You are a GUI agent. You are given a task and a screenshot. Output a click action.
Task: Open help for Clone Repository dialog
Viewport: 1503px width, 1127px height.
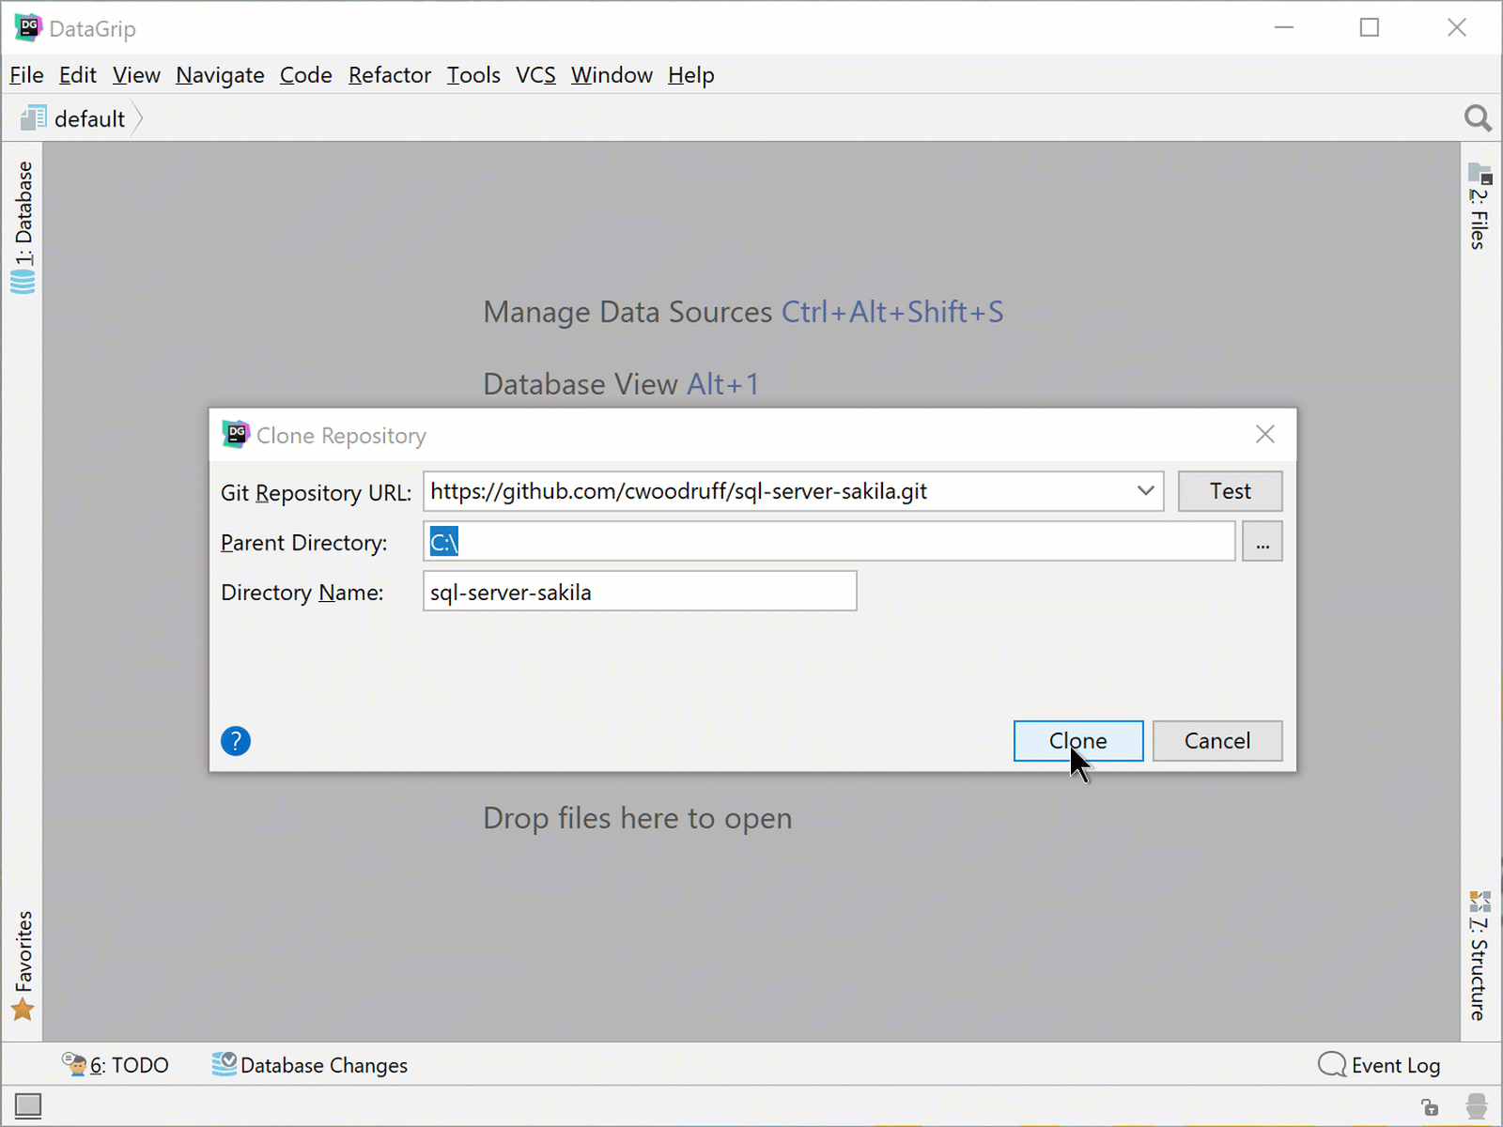[236, 741]
